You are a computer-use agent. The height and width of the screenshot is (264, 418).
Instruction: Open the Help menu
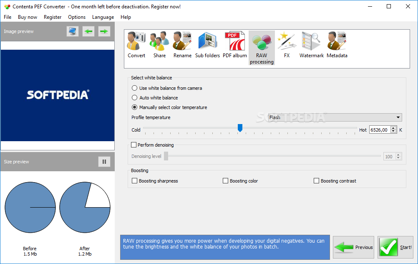[x=126, y=17]
